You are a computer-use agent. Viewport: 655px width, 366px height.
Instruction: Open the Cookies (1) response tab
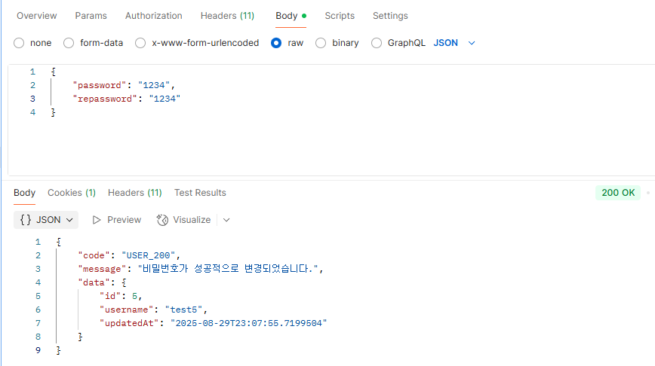click(x=72, y=193)
